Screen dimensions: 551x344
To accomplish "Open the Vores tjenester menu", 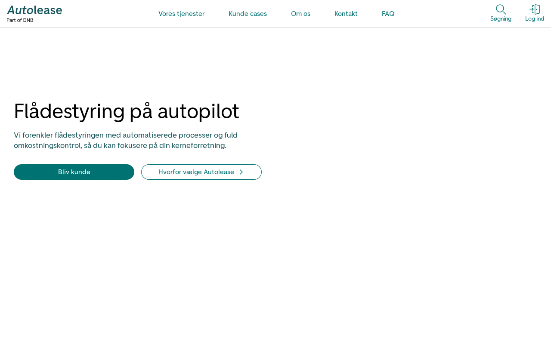I will pyautogui.click(x=181, y=14).
